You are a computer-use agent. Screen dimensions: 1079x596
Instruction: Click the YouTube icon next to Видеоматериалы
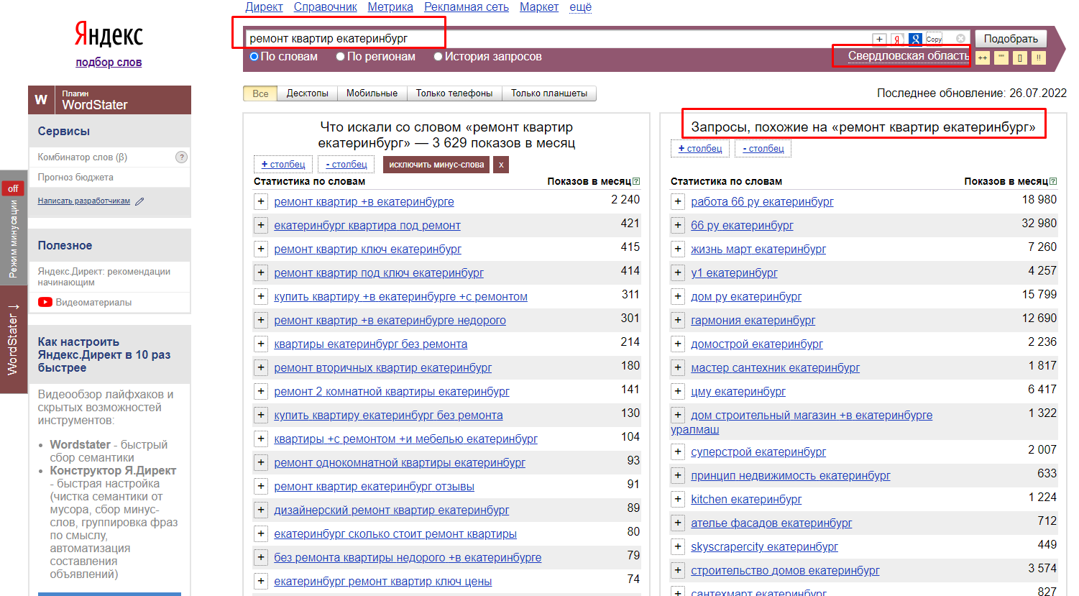(x=45, y=302)
